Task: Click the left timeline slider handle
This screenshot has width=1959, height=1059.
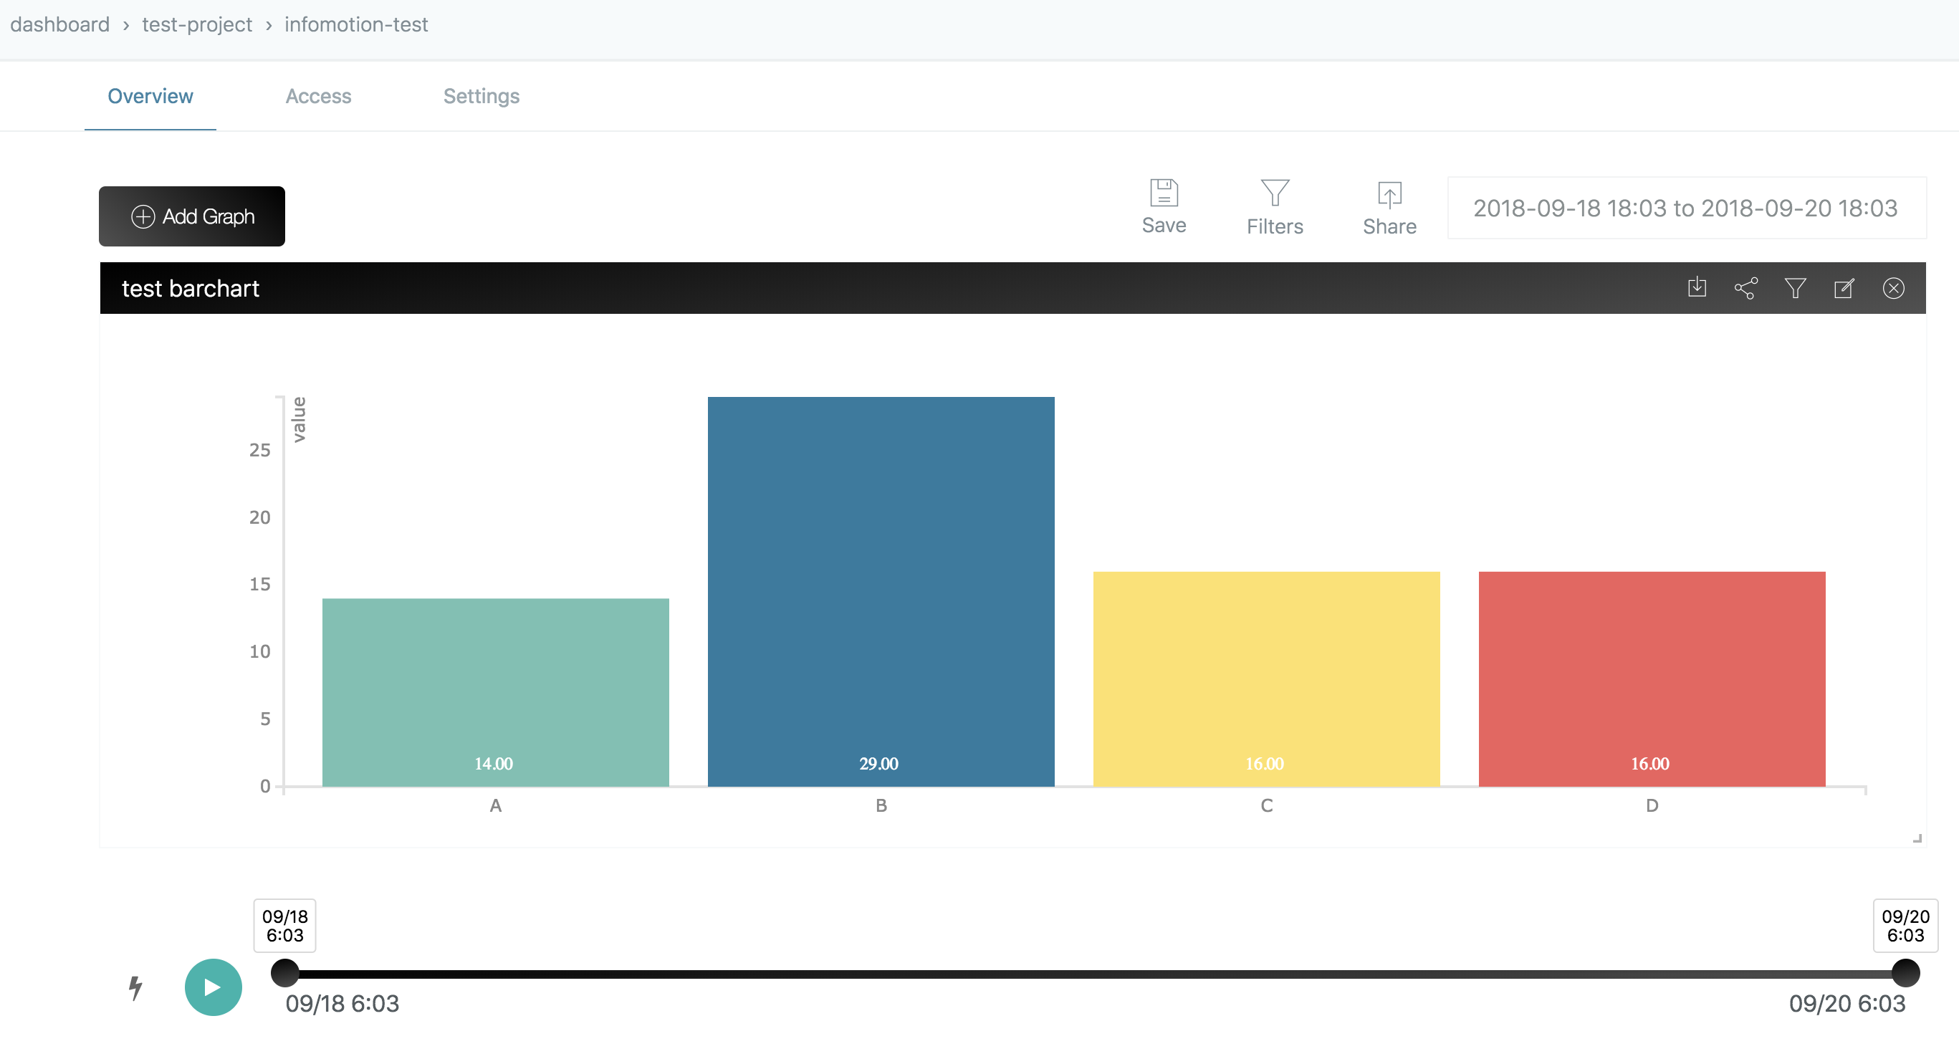Action: (285, 973)
